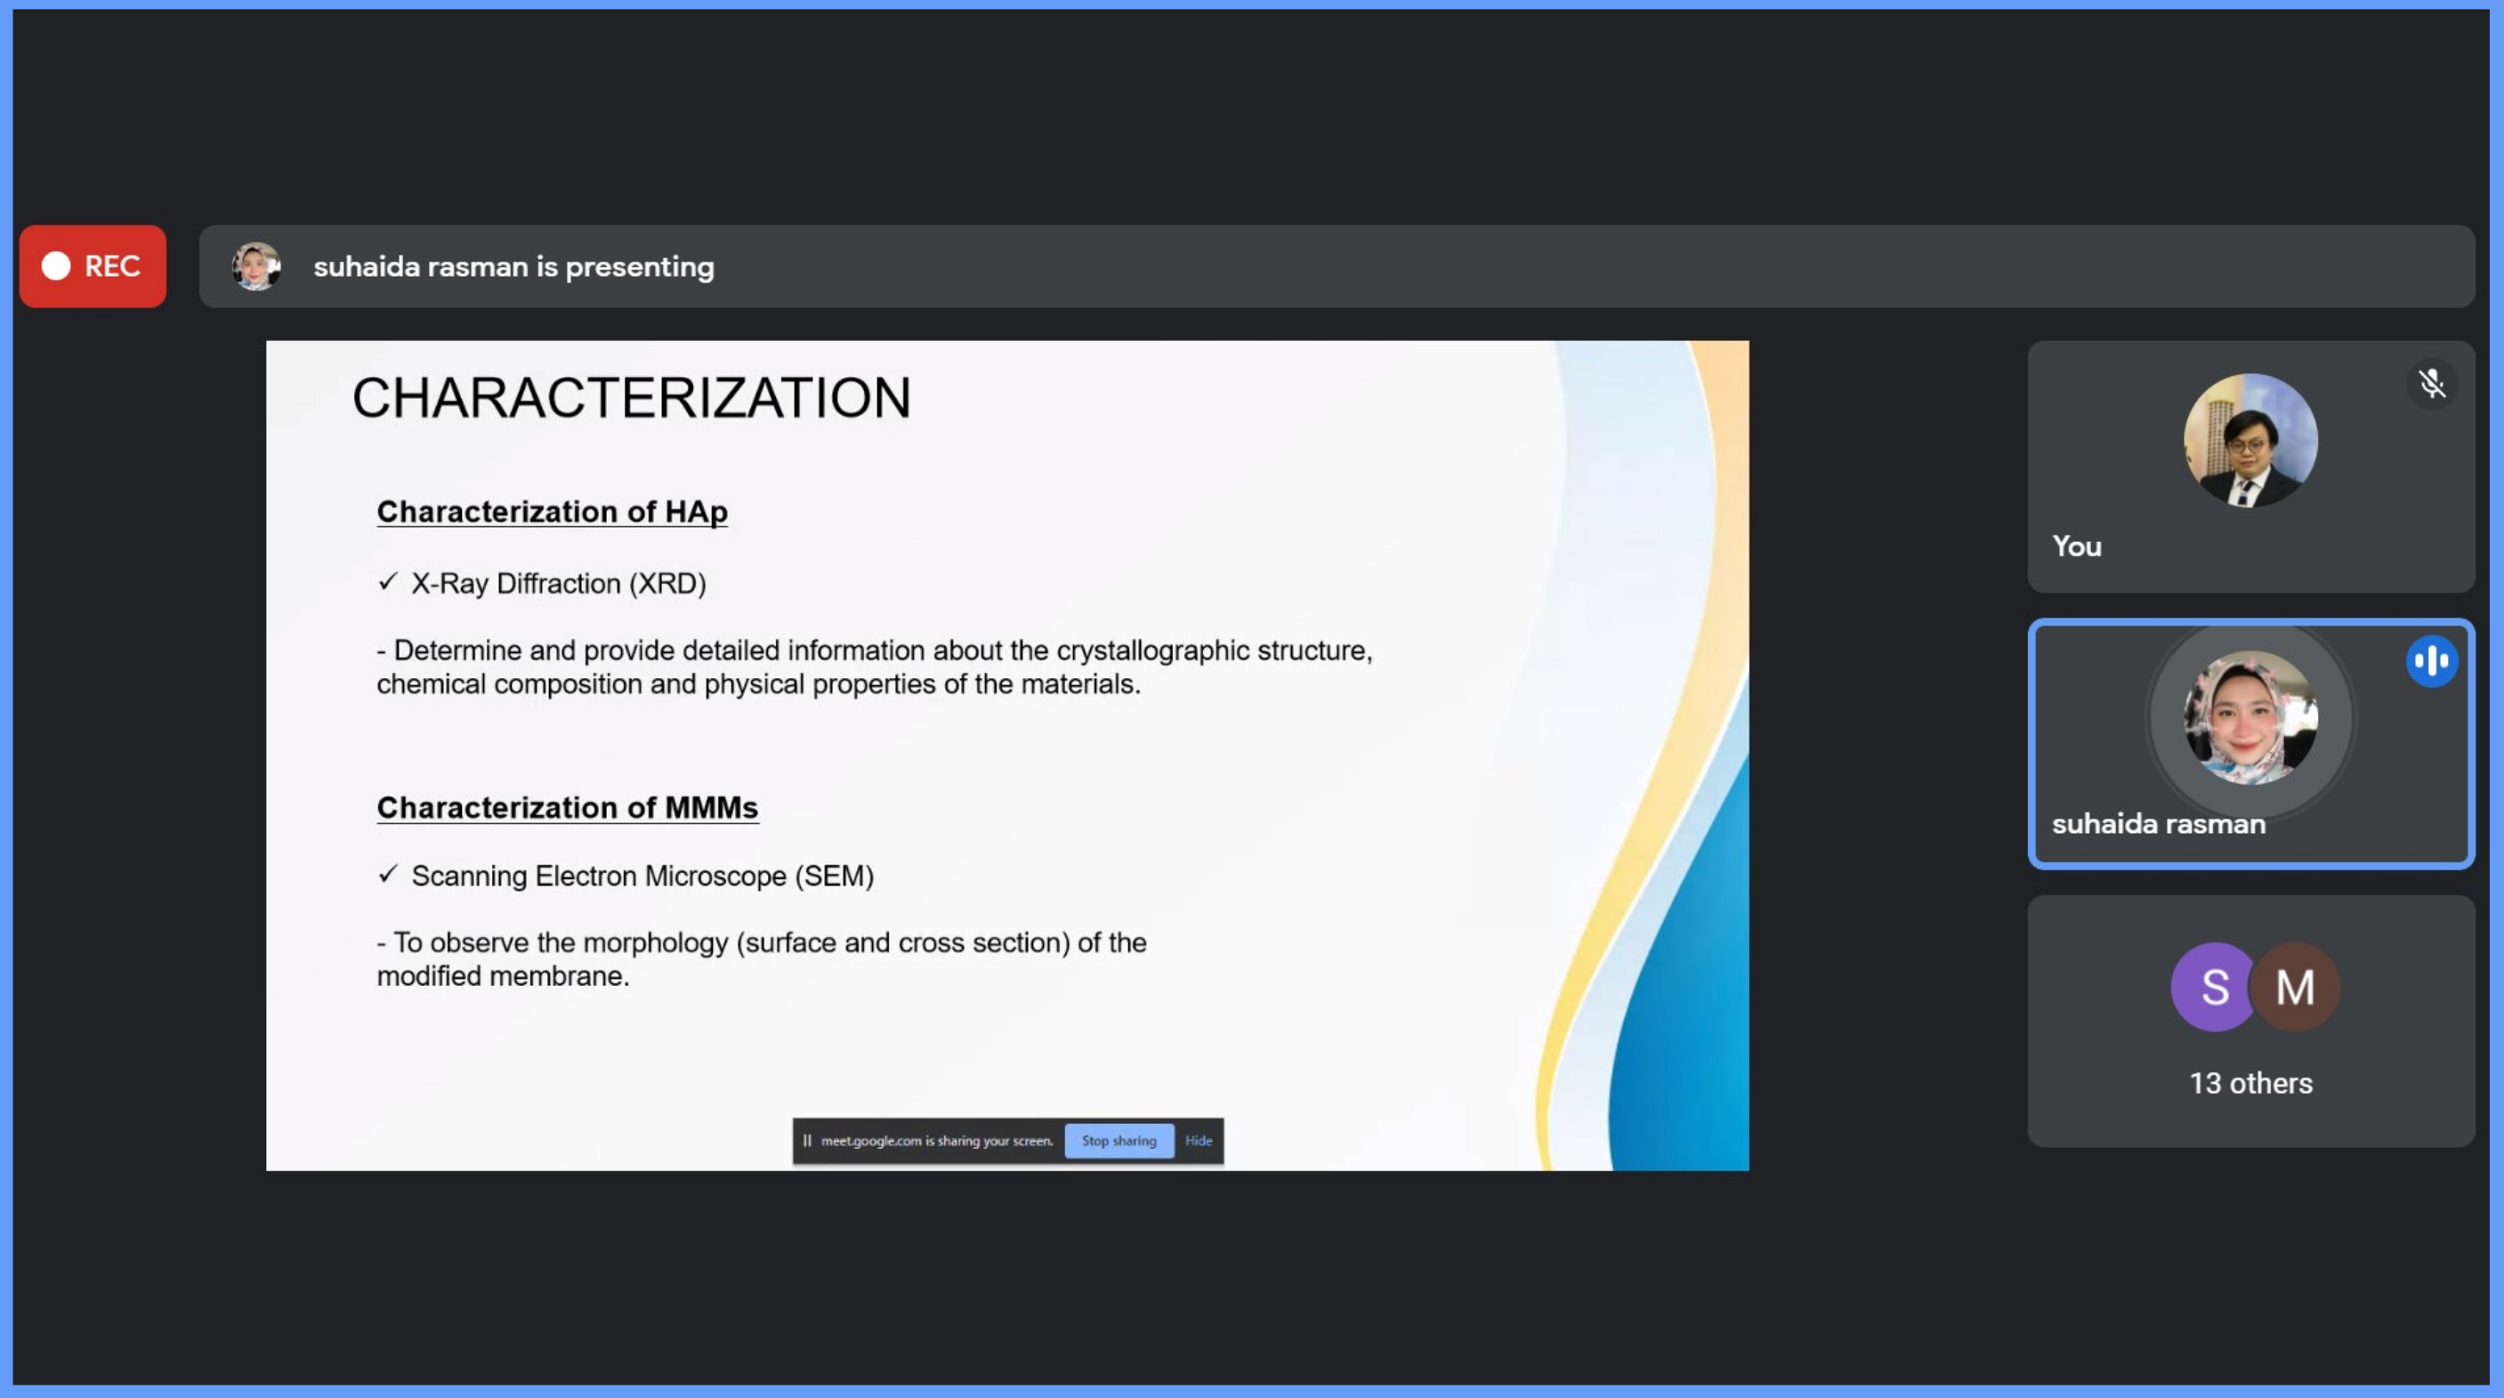Click 'suhaida rasman is presenting' banner text
The width and height of the screenshot is (2504, 1398).
click(x=513, y=266)
